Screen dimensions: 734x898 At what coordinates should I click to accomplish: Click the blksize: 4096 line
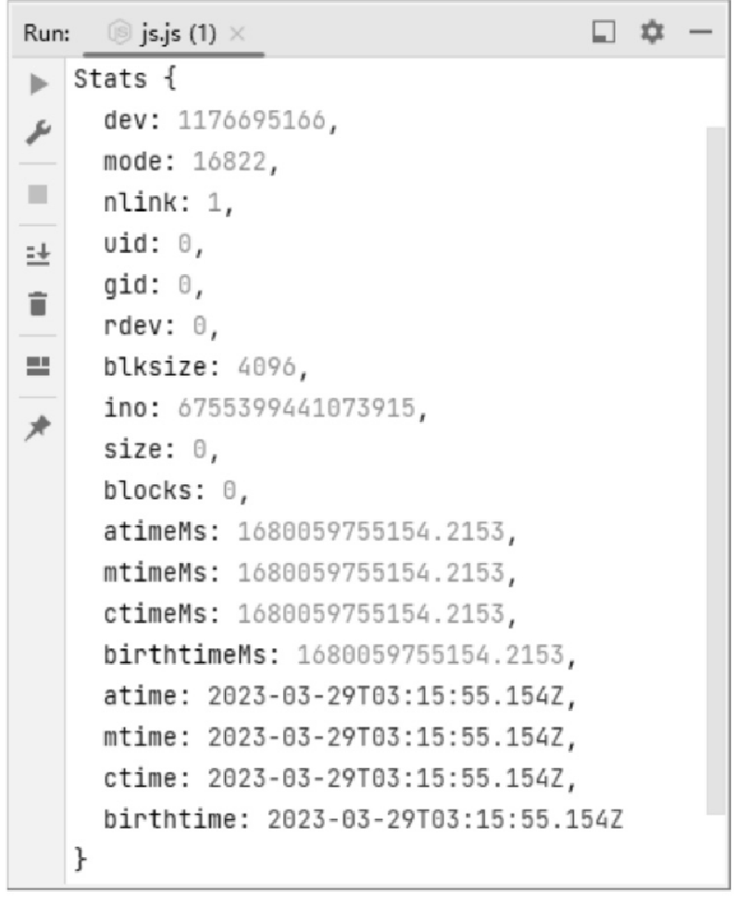click(205, 368)
